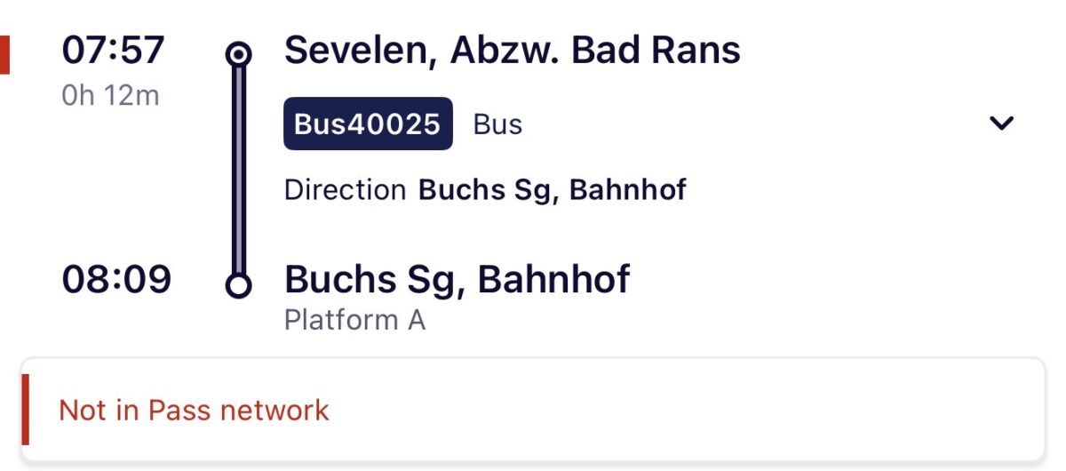1066x471 pixels.
Task: Click the Platform A label
Action: [354, 320]
